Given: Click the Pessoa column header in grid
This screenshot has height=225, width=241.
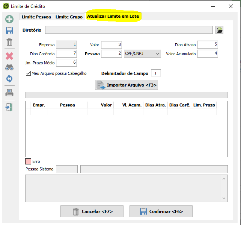Looking at the screenshot, I should tap(68, 105).
